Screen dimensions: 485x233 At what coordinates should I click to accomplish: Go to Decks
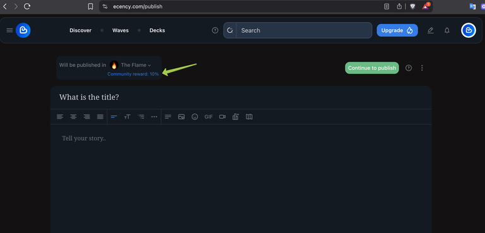[x=157, y=30]
